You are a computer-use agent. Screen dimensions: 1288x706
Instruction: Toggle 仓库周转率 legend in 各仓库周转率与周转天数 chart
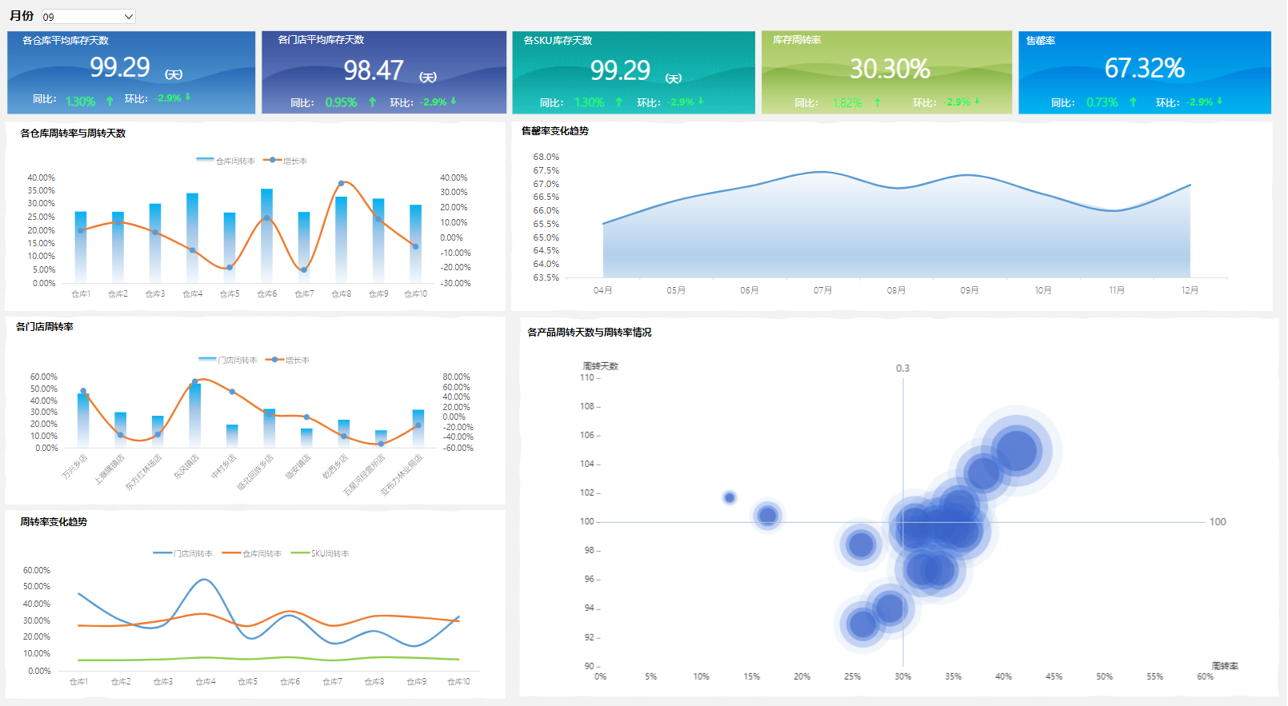(x=226, y=161)
